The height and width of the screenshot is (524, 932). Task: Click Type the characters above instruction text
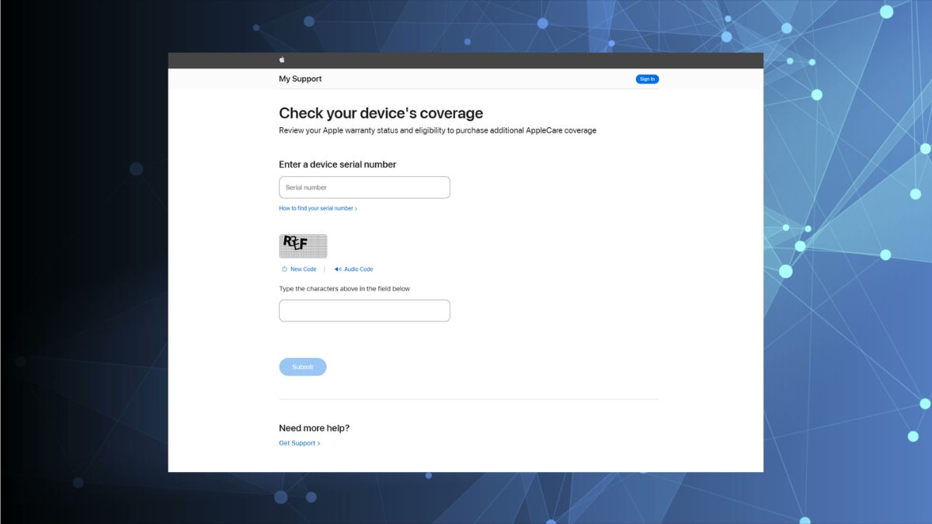pos(344,289)
